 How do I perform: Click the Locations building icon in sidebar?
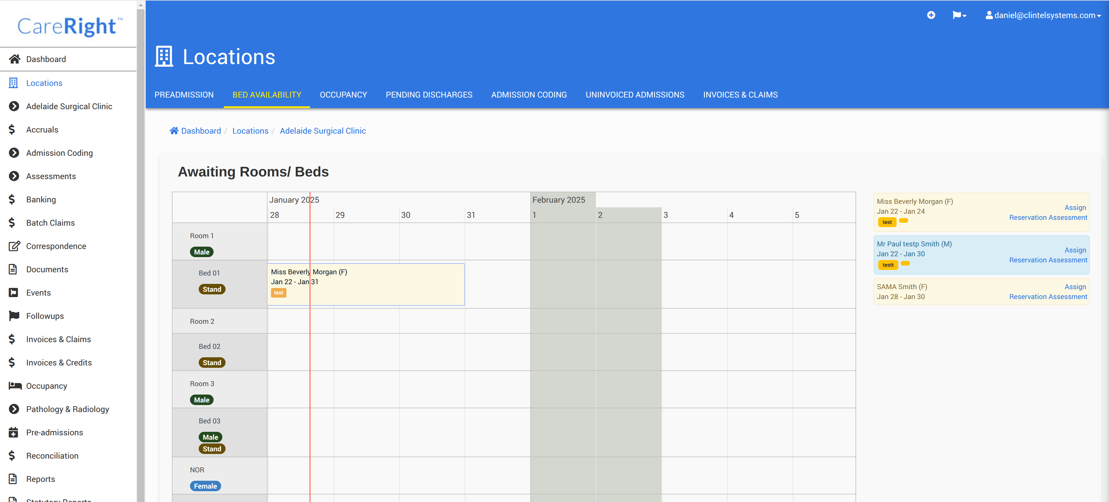pyautogui.click(x=13, y=83)
